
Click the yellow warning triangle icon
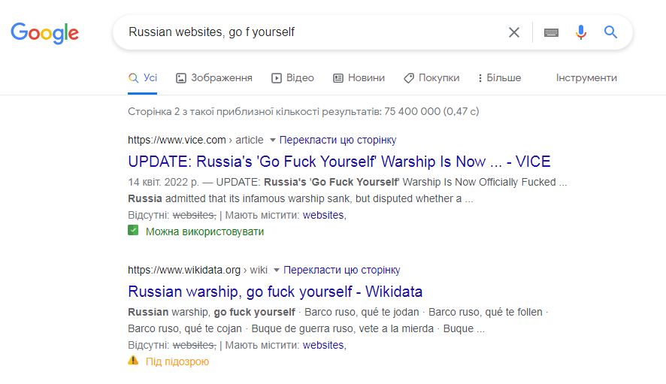(133, 361)
